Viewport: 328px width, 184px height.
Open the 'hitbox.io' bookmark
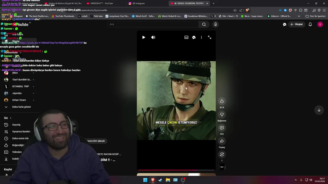click(279, 16)
